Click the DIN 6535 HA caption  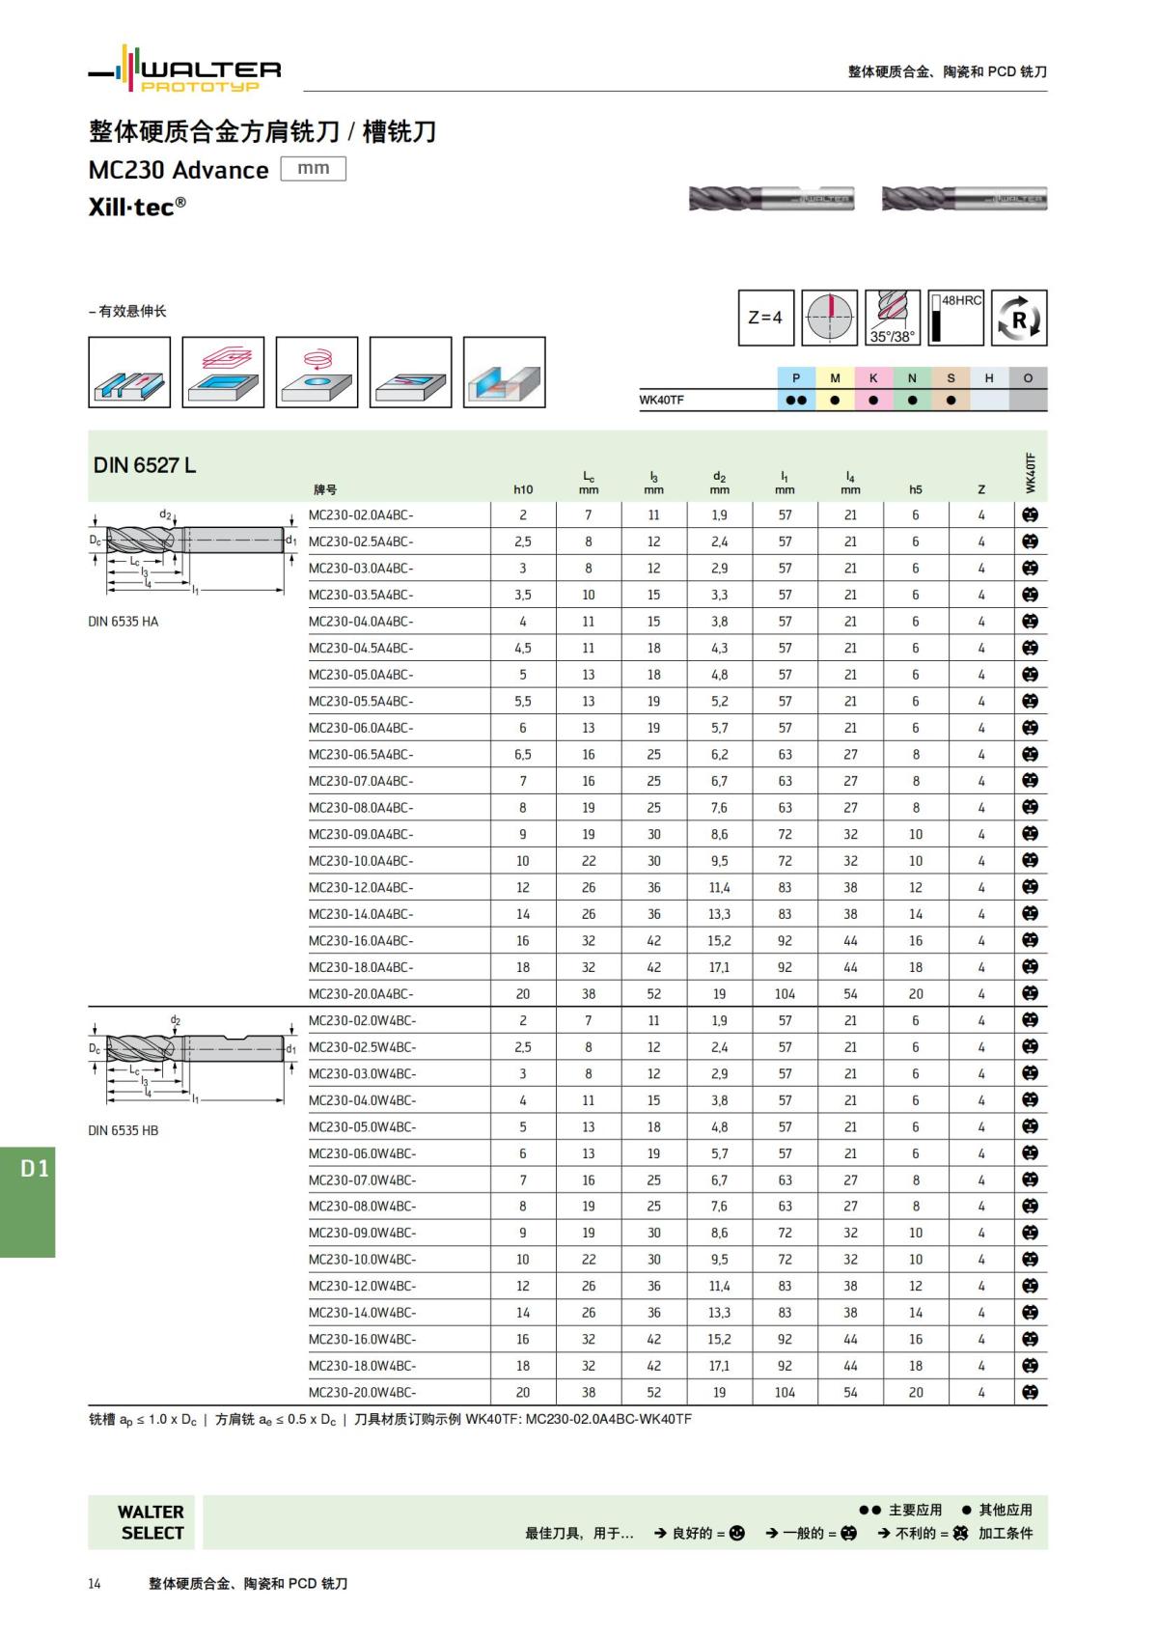pos(124,622)
